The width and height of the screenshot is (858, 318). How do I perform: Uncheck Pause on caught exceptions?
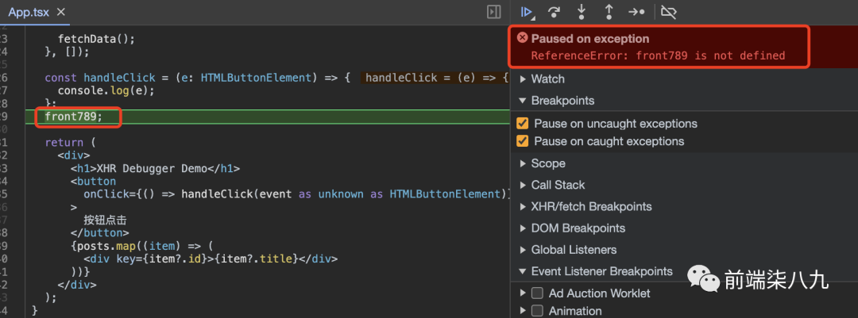[523, 141]
